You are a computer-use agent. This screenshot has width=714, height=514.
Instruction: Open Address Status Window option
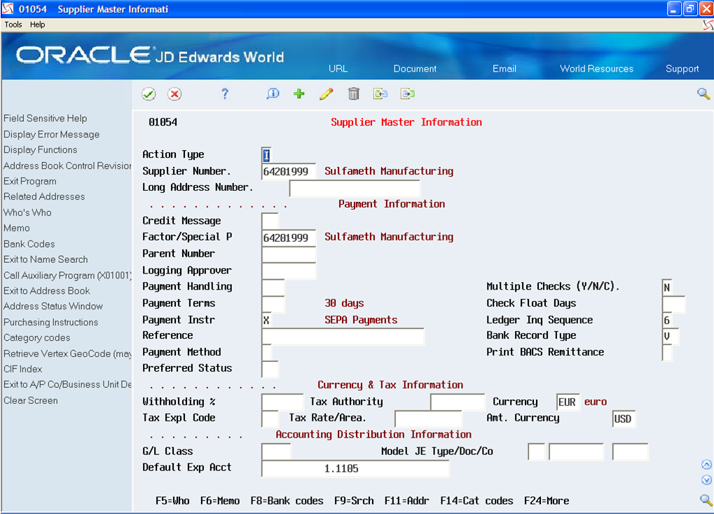pos(53,306)
